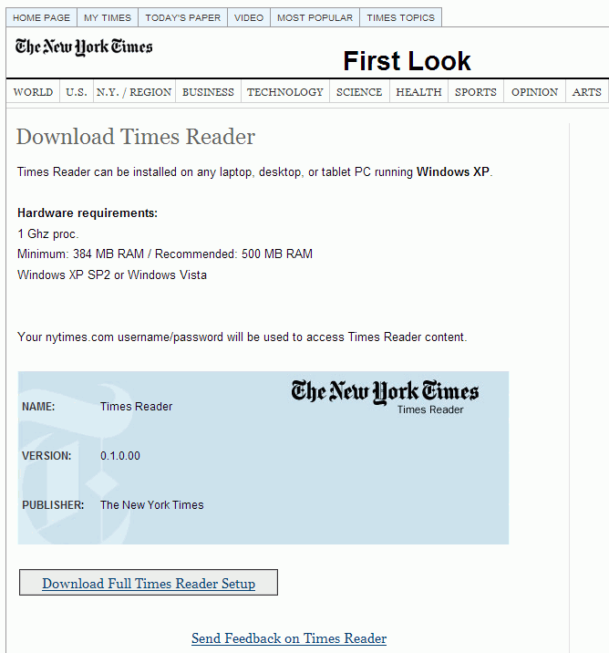Go to the MY TIMES tab
609x653 pixels.
click(108, 17)
